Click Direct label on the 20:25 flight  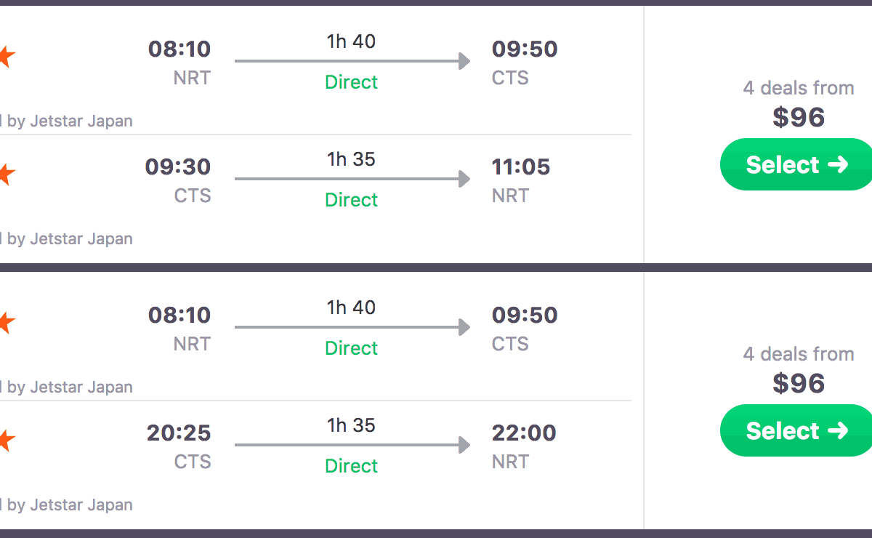[352, 466]
